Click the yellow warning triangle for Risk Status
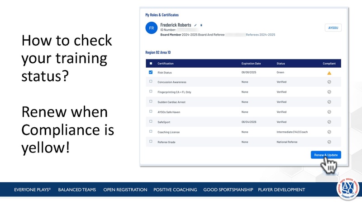 [329, 73]
